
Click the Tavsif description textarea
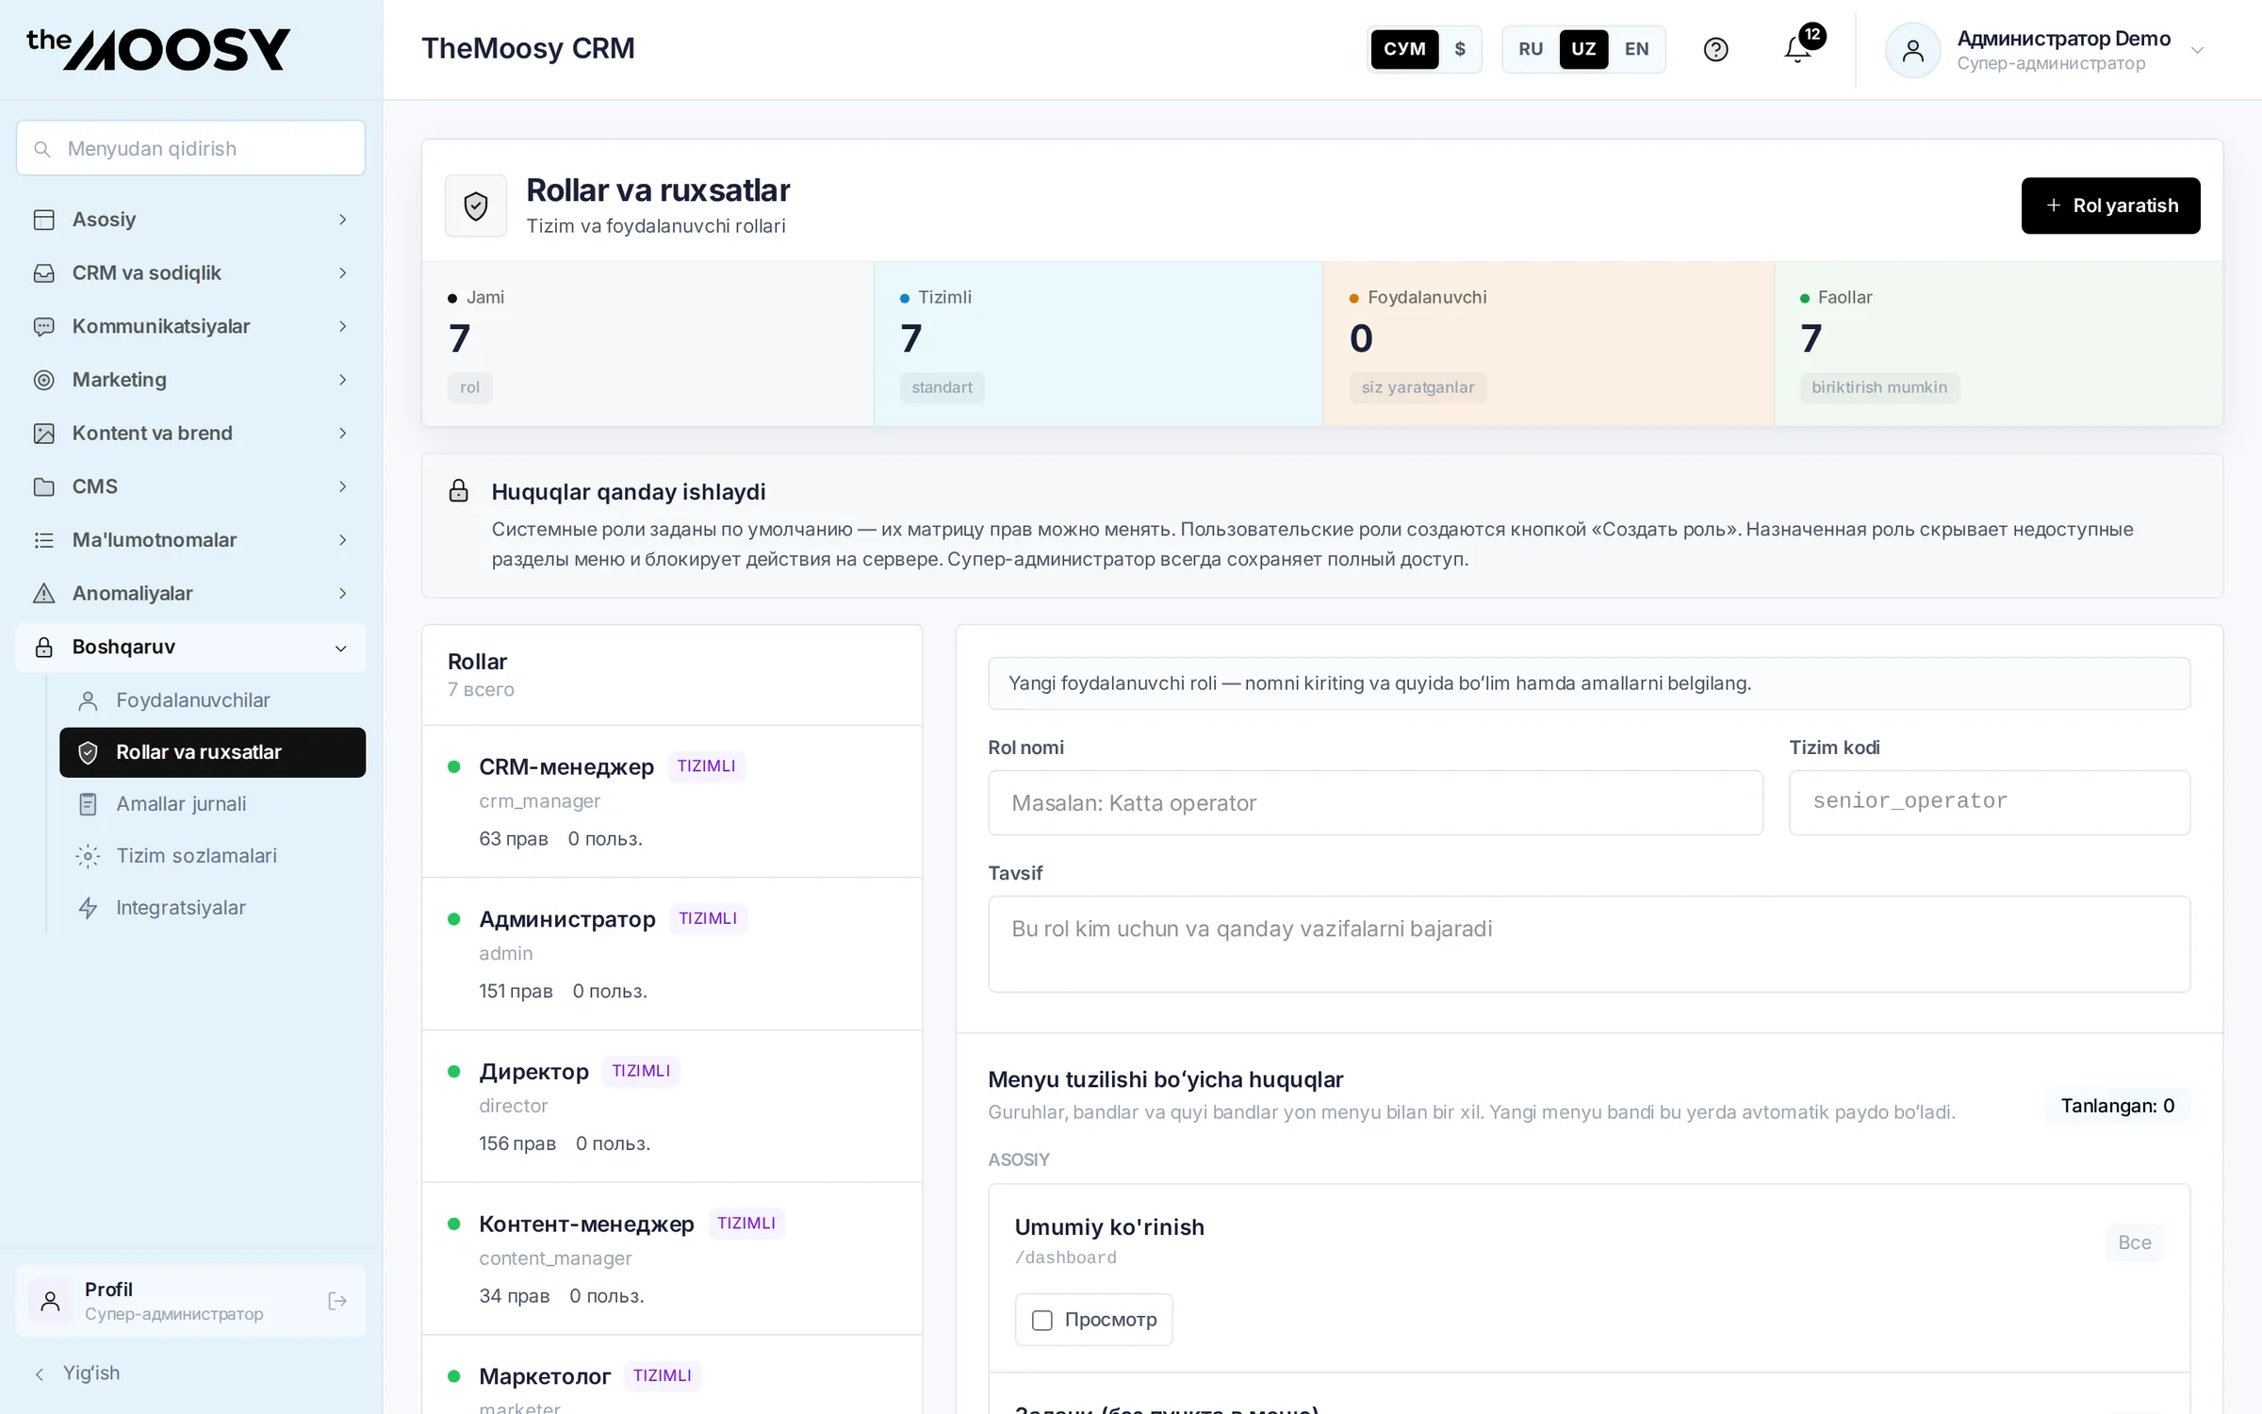pyautogui.click(x=1589, y=945)
